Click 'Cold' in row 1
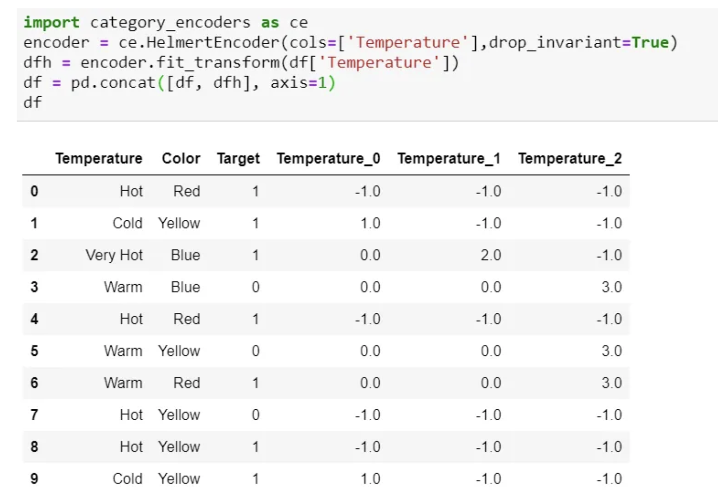Viewport: 718px width, 494px height. click(x=127, y=223)
